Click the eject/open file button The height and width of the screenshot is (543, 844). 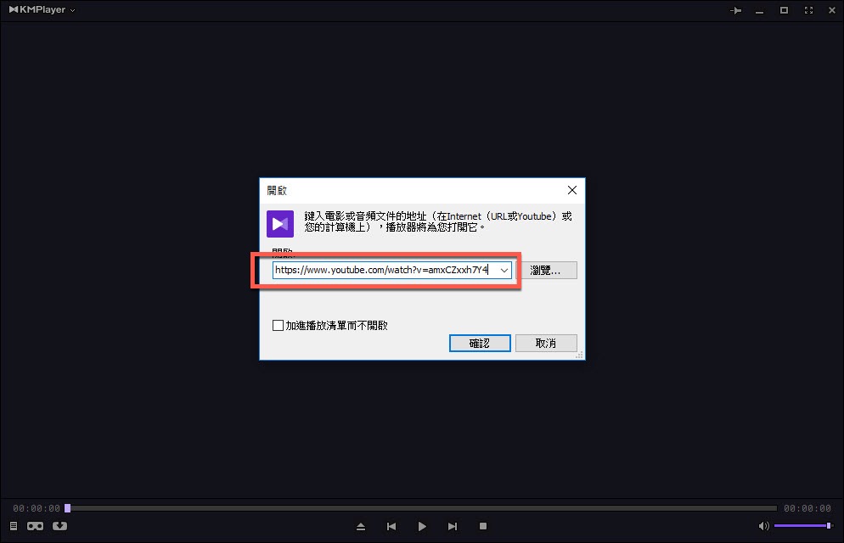click(361, 526)
